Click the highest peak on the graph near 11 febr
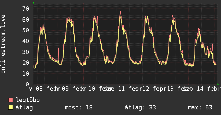 120,12
